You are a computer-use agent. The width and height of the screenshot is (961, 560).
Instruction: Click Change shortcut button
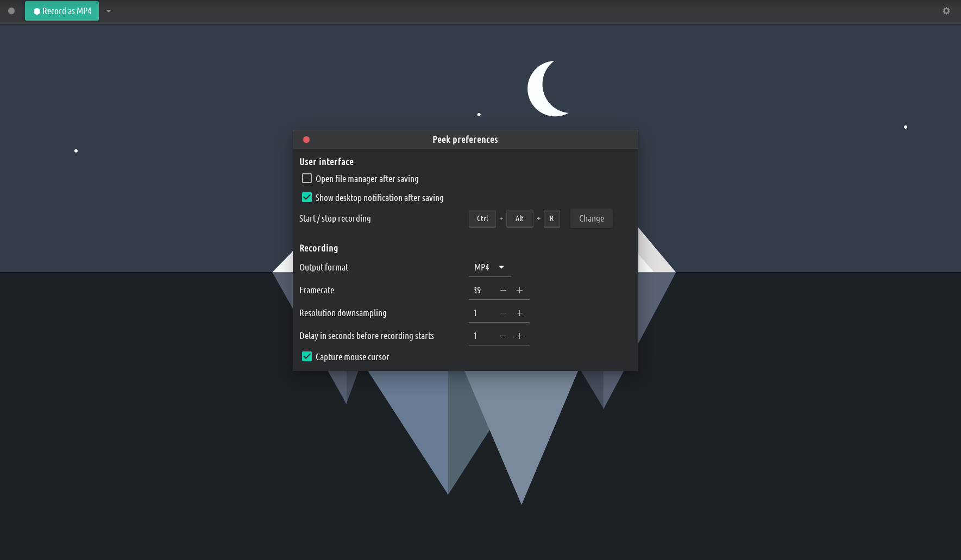pos(591,218)
